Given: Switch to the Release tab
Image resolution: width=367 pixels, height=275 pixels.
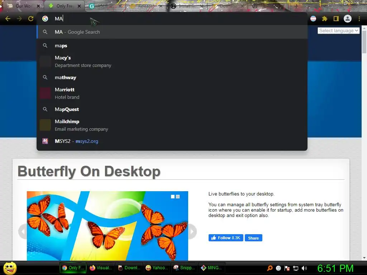Looking at the screenshot, I should click(145, 6).
